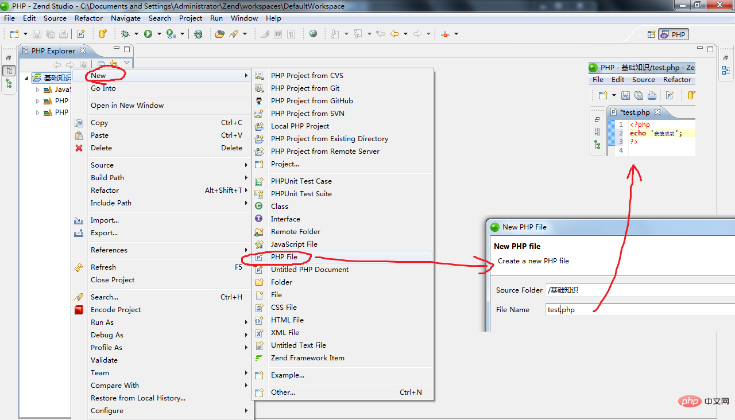This screenshot has height=420, width=735.
Task: Select the *test.php editor tab
Action: point(636,112)
